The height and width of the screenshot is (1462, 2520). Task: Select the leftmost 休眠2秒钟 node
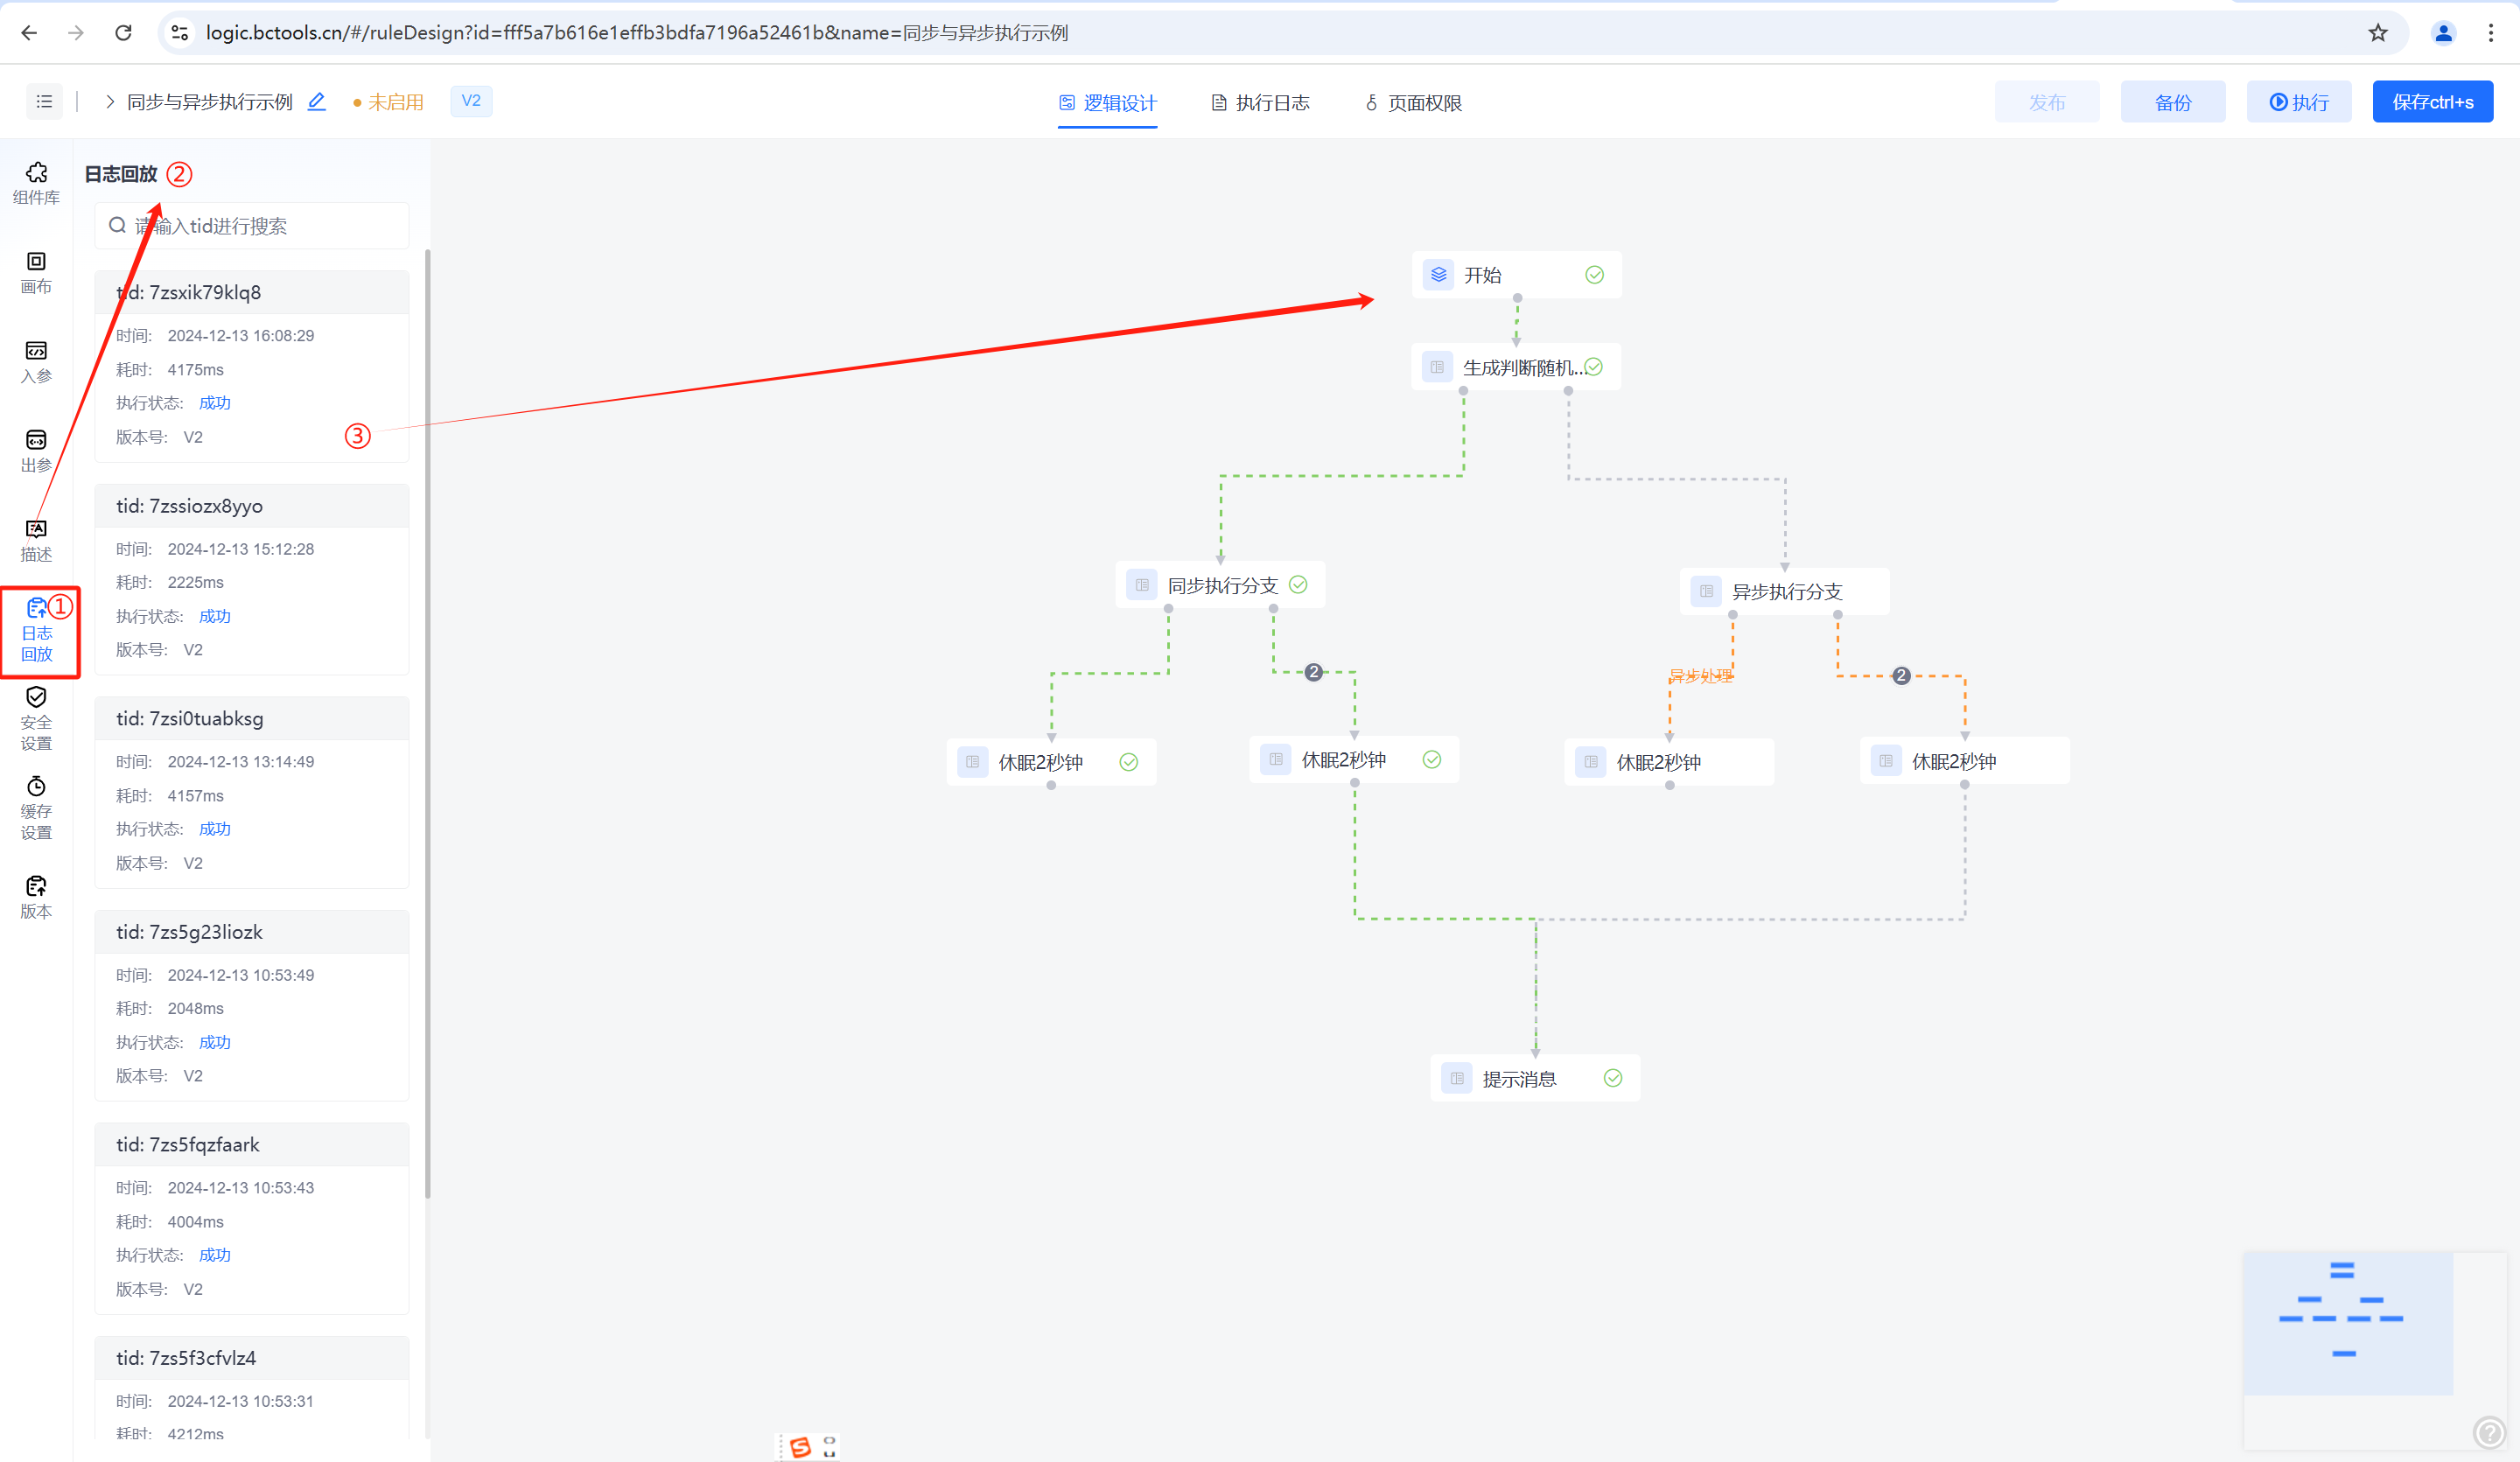tap(1052, 762)
